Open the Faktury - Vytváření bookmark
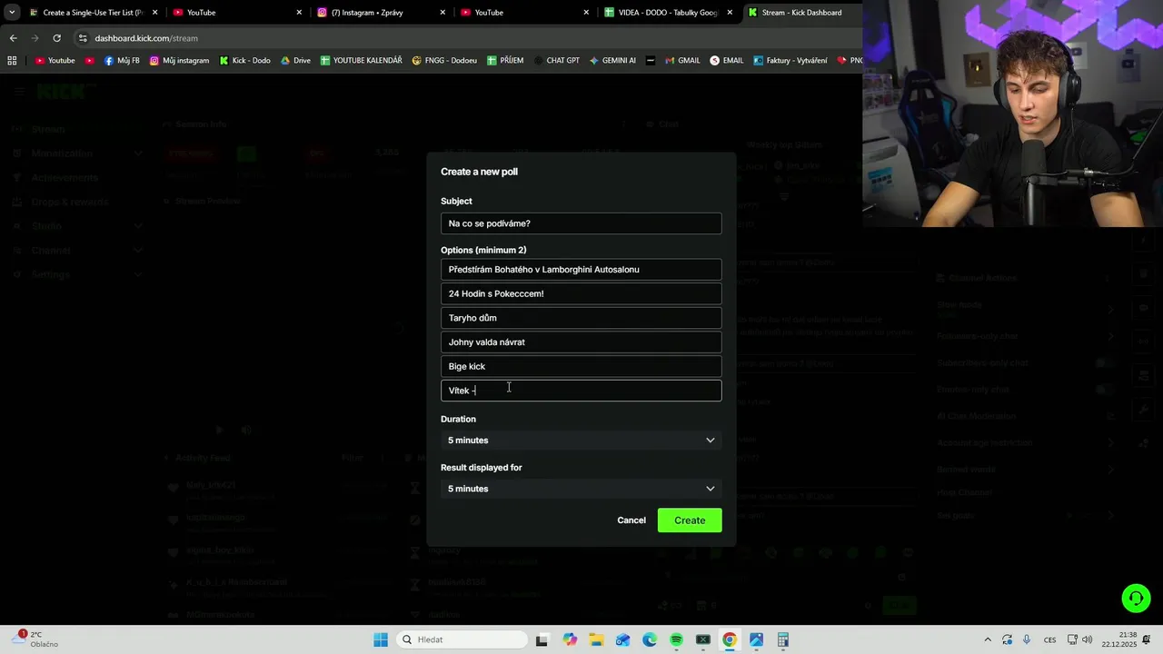Image resolution: width=1163 pixels, height=654 pixels. tap(790, 61)
